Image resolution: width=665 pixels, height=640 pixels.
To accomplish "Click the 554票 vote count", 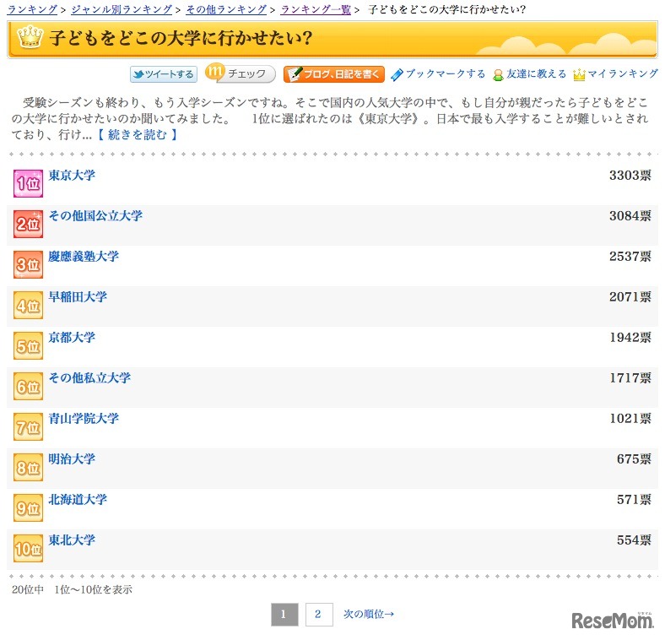I will (634, 540).
